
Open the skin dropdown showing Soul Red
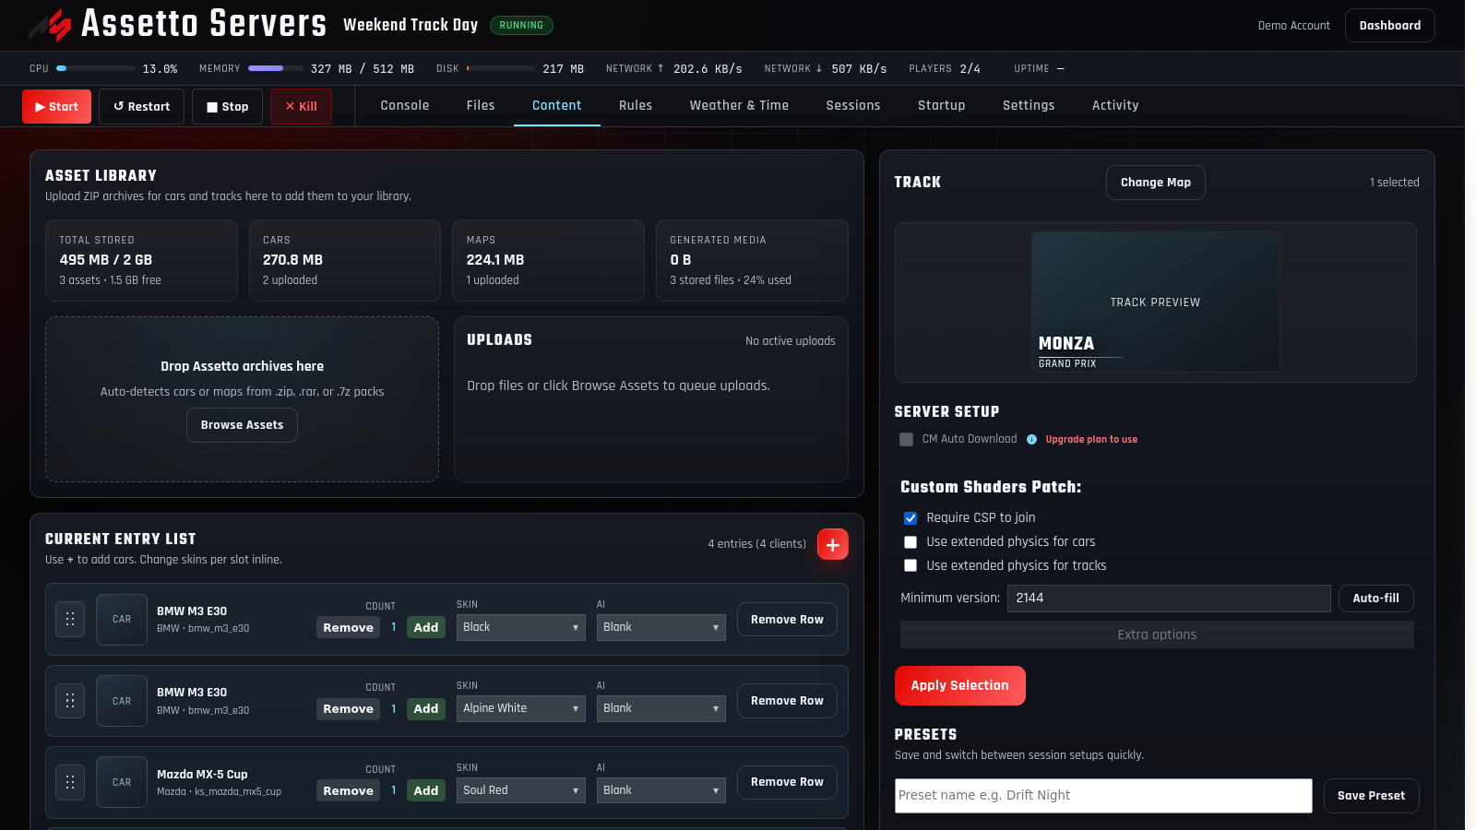point(520,790)
